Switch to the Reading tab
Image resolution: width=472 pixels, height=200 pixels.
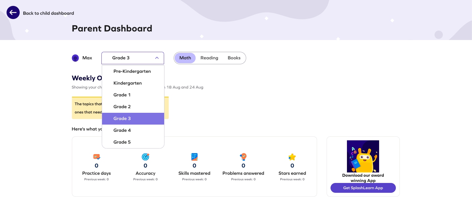click(x=209, y=58)
